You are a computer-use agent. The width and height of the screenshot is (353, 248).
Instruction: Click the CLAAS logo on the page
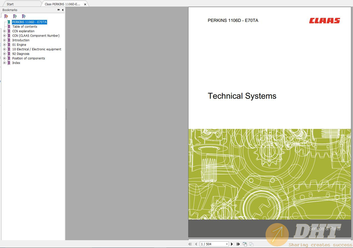point(325,21)
